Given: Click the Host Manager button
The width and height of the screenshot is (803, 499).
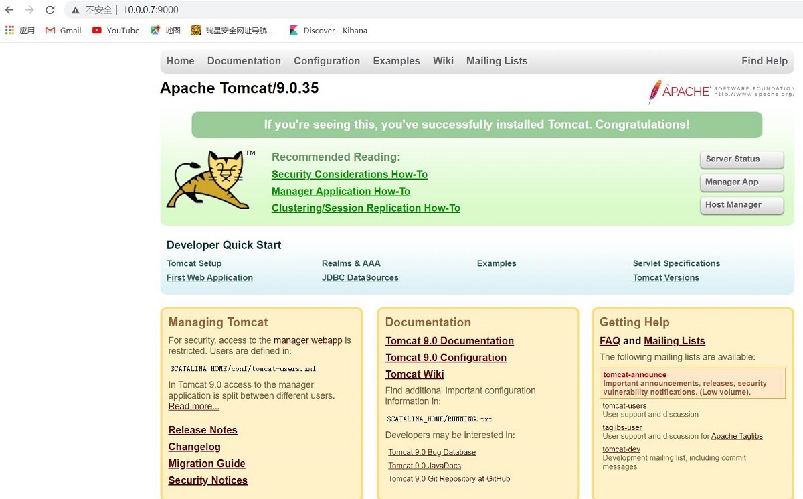Looking at the screenshot, I should tap(741, 205).
